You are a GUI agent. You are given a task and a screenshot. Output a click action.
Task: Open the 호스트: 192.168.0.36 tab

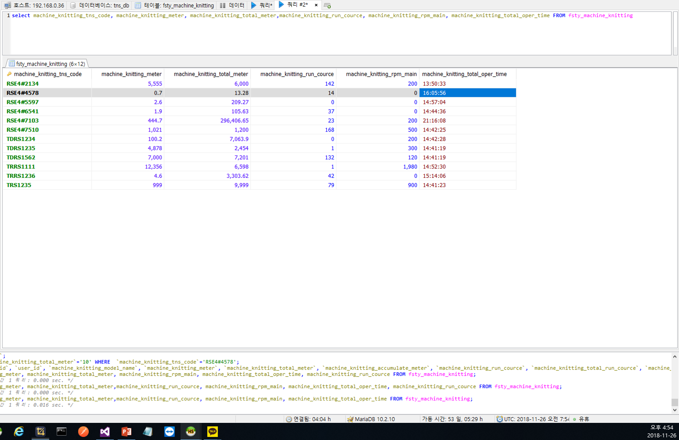click(x=34, y=5)
